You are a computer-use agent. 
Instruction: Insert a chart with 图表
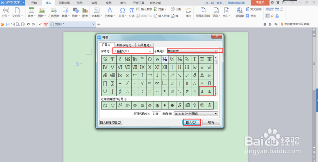coord(85,13)
